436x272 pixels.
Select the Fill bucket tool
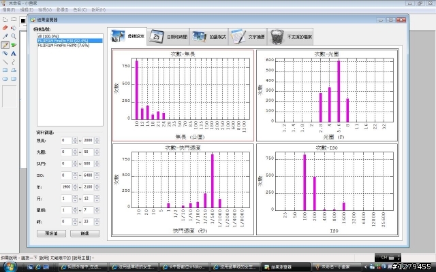[x=14, y=28]
